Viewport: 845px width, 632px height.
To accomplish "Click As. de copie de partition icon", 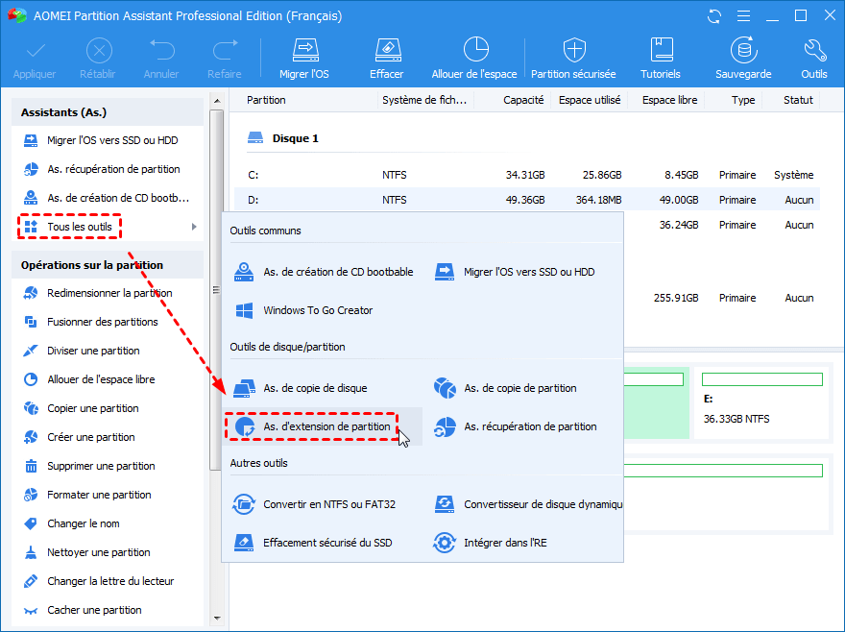I will point(445,388).
